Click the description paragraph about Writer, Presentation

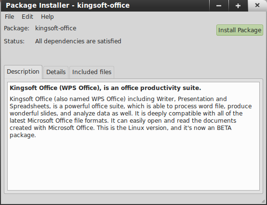(131, 117)
